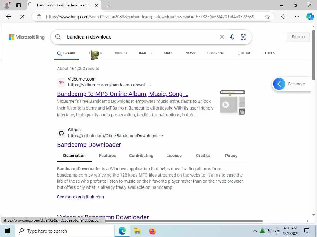Screen dimensions: 317x237
Task: View site information lock icon
Action: (x=39, y=17)
